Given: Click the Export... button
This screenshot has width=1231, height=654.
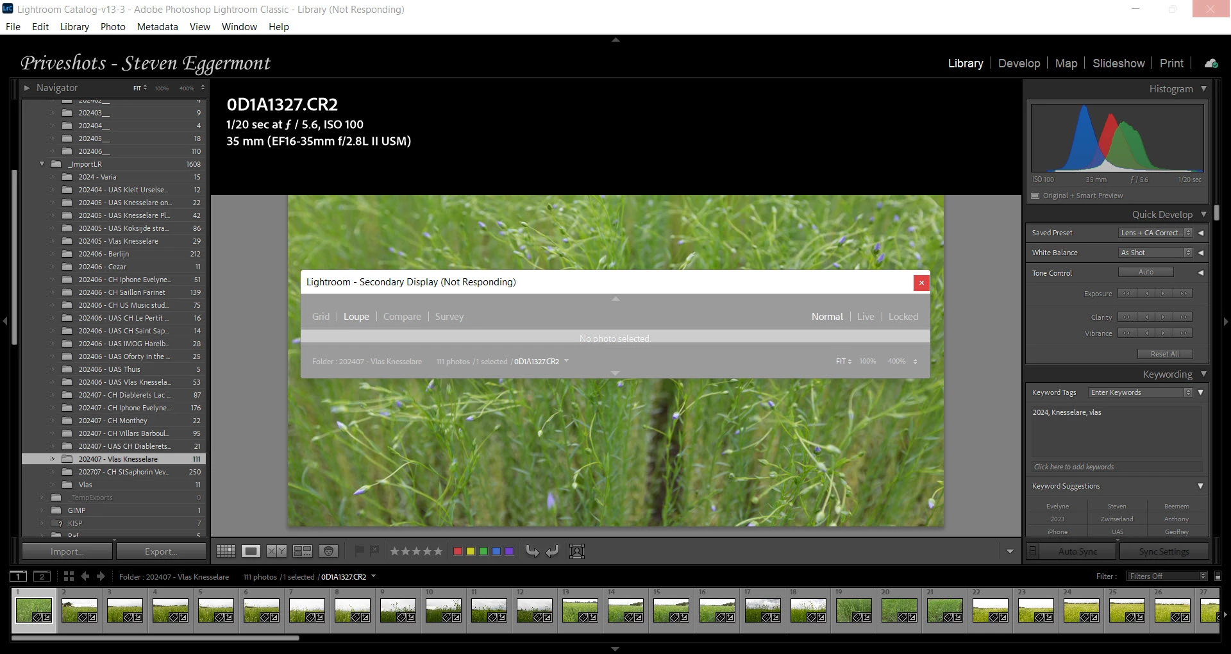Looking at the screenshot, I should coord(162,551).
